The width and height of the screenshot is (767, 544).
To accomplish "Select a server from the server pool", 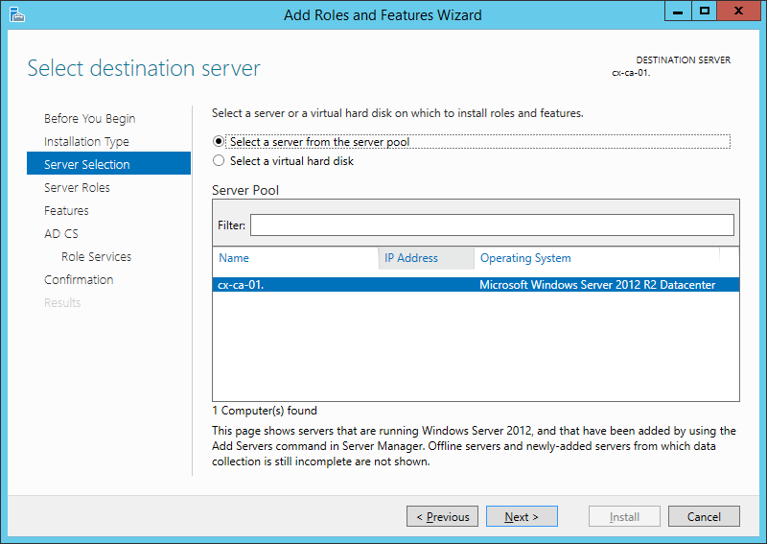I will (219, 142).
